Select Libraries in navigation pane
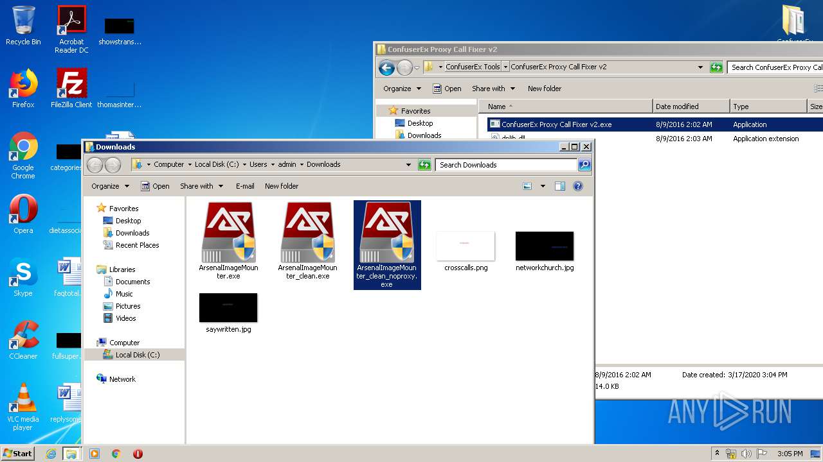The image size is (823, 462). (x=122, y=269)
